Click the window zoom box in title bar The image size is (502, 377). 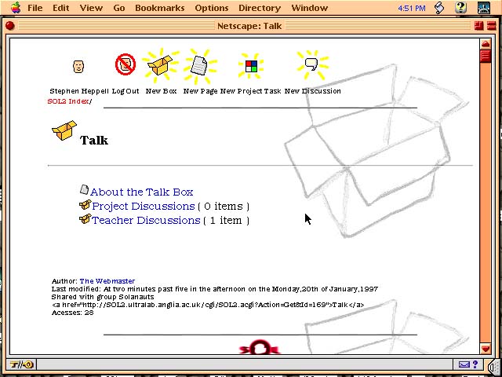tap(479, 26)
